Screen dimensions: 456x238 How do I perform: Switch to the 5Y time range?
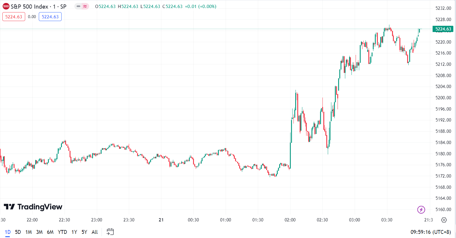tap(84, 232)
